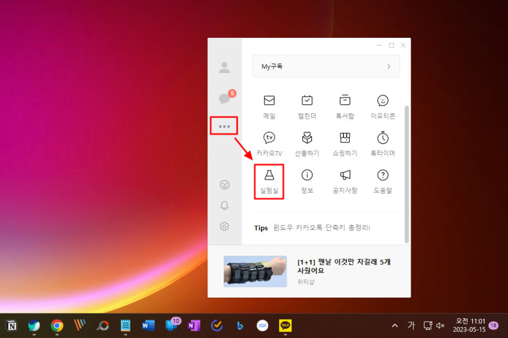The width and height of the screenshot is (508, 338).
Task: Open 톡서랍 (Talk Drawer)
Action: (345, 107)
